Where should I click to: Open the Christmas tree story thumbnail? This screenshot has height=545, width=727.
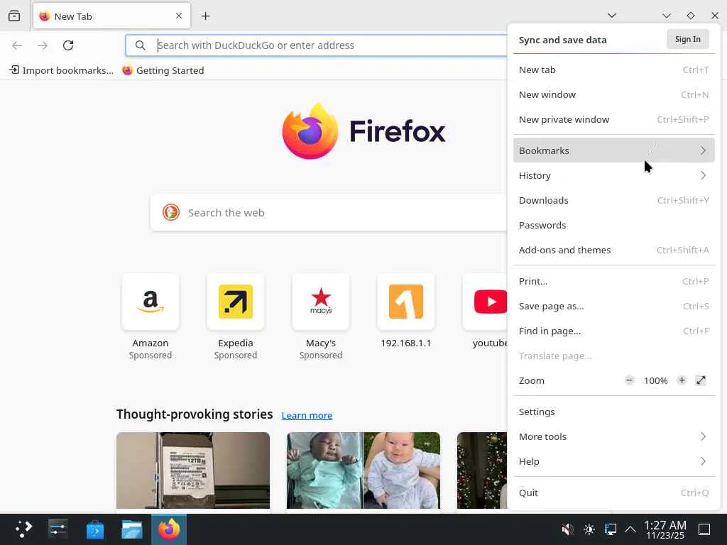(x=482, y=470)
